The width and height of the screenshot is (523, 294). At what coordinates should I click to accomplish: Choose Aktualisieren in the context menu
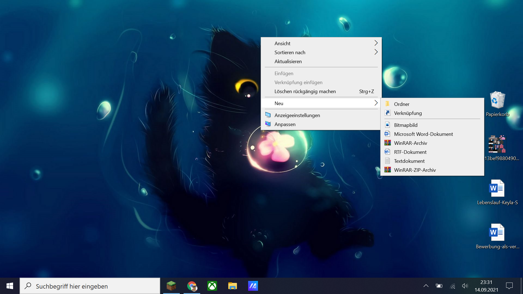click(288, 62)
